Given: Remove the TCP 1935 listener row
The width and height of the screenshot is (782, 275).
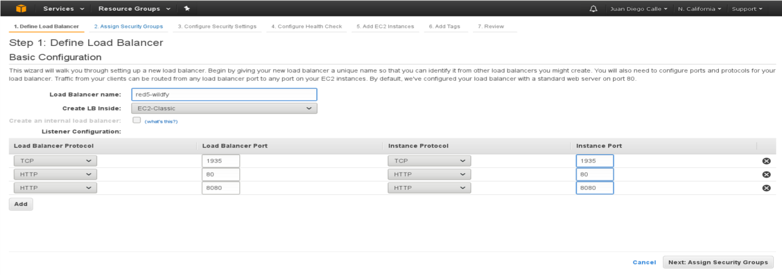Looking at the screenshot, I should click(766, 161).
